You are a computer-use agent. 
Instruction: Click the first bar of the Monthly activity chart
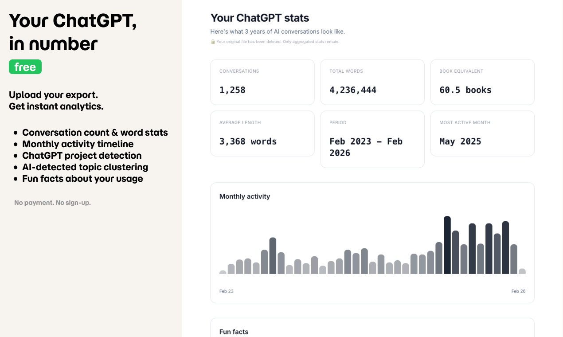(x=223, y=272)
